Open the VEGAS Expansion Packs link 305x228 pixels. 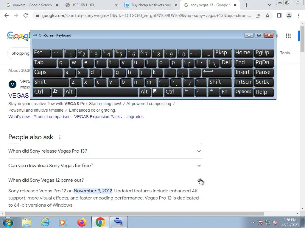click(98, 117)
